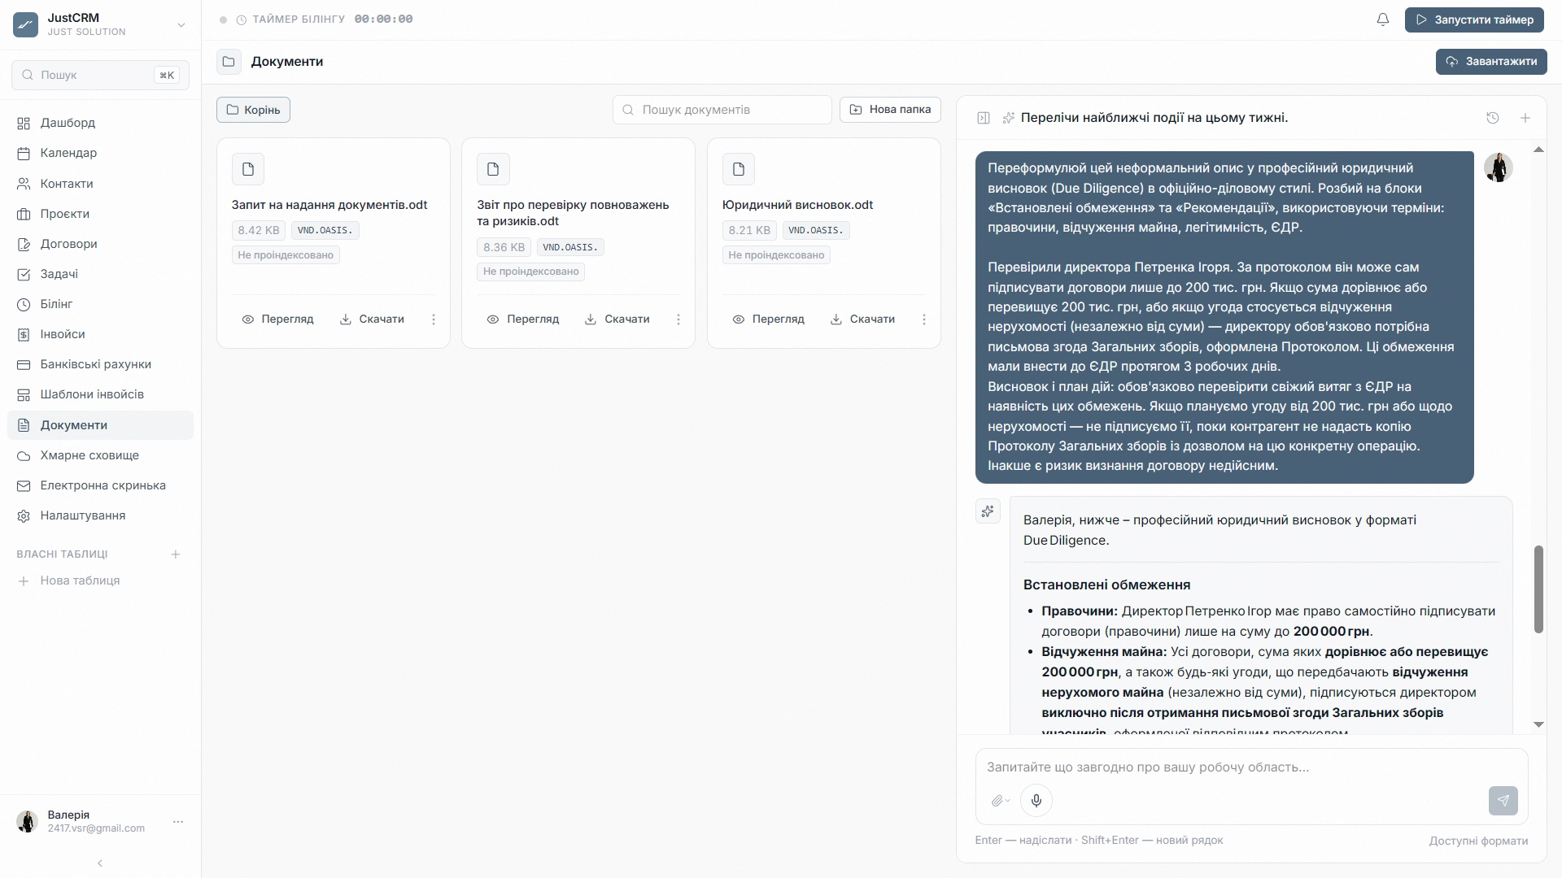
Task: Focus the Пошук документів search field
Action: [722, 110]
